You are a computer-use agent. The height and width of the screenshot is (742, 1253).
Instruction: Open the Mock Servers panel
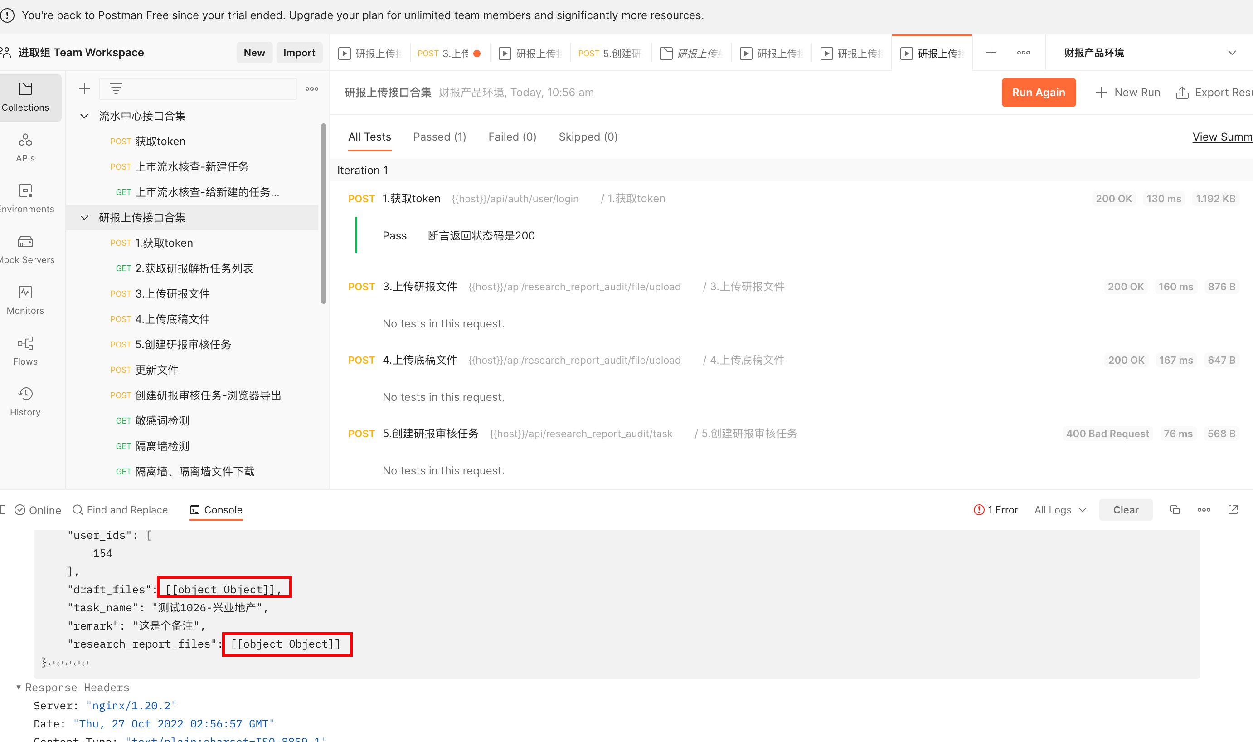(25, 249)
